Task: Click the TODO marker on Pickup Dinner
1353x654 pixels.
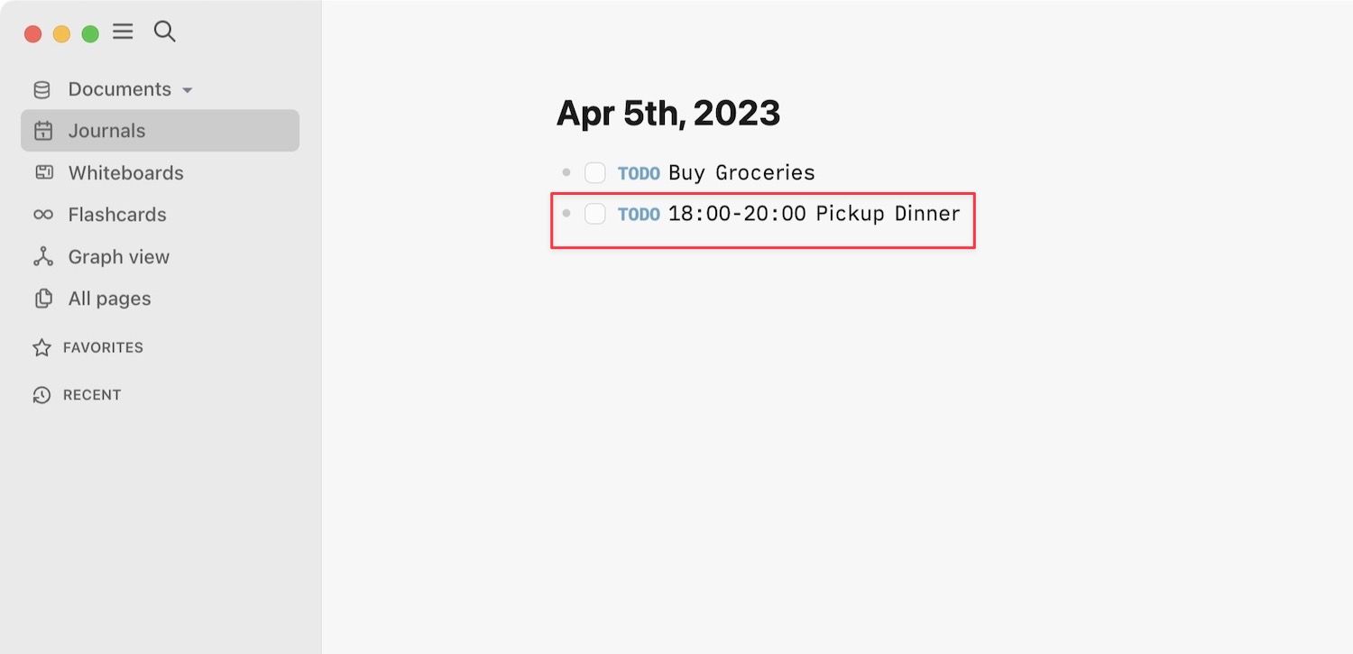Action: click(639, 215)
